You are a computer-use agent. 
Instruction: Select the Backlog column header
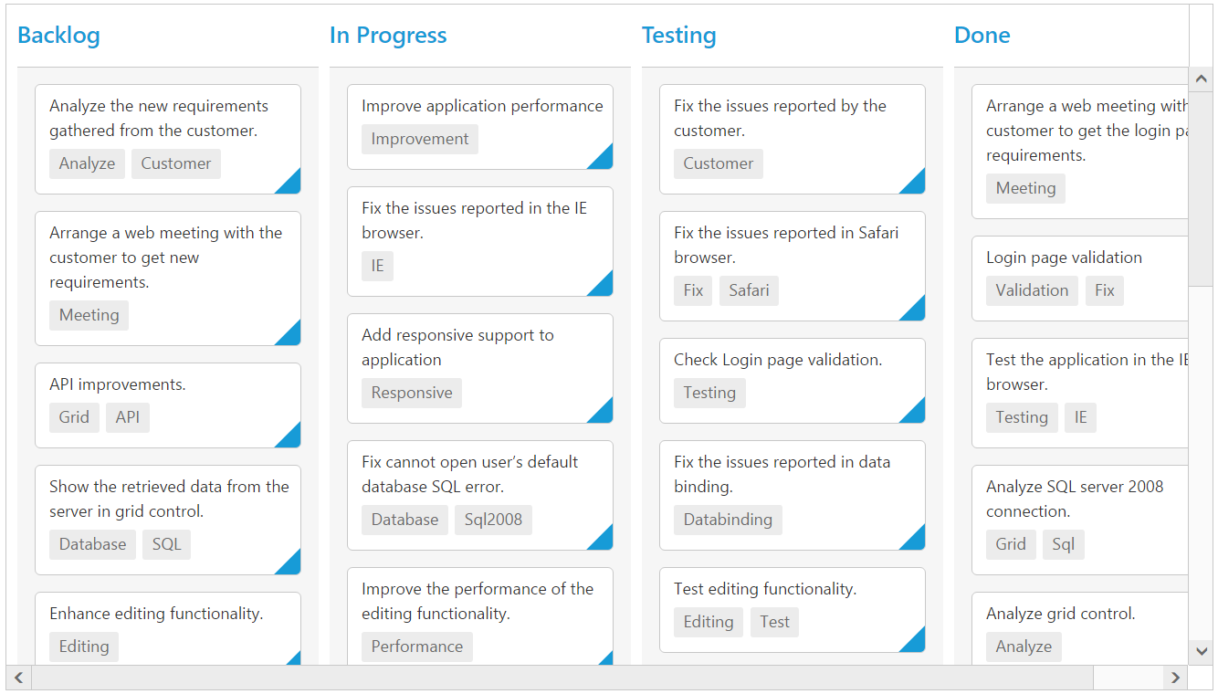58,36
